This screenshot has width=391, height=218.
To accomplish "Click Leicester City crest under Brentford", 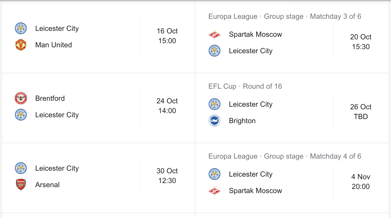I will click(x=21, y=115).
